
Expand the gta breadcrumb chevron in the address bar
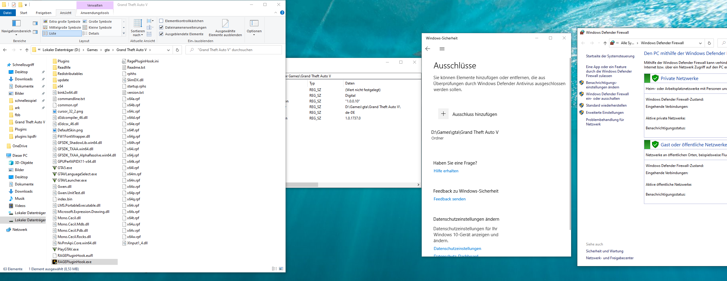click(113, 50)
